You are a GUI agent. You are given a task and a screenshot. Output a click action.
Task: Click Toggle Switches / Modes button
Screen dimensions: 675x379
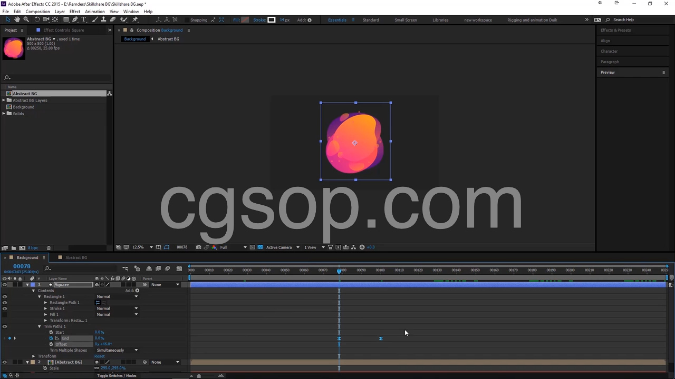117,375
